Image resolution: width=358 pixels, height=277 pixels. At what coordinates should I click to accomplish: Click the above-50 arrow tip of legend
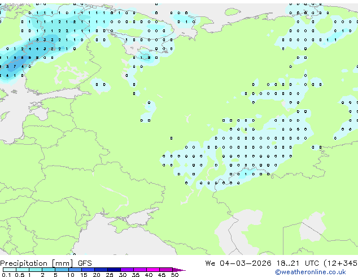(x=179, y=270)
